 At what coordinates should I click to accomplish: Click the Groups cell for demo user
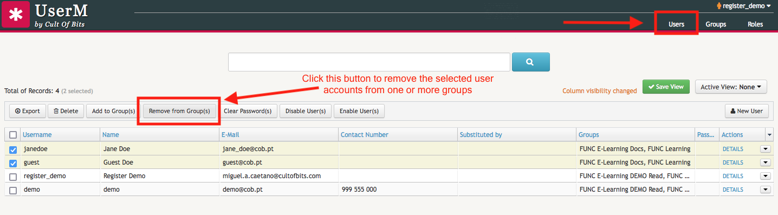point(635,190)
